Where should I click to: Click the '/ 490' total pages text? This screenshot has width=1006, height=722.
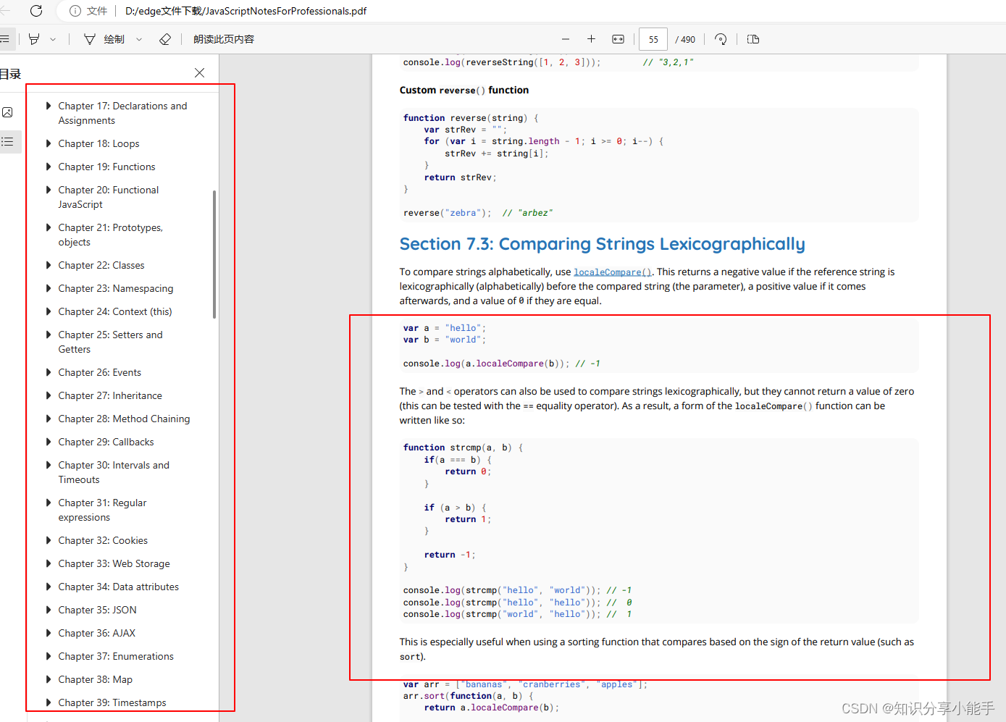685,39
